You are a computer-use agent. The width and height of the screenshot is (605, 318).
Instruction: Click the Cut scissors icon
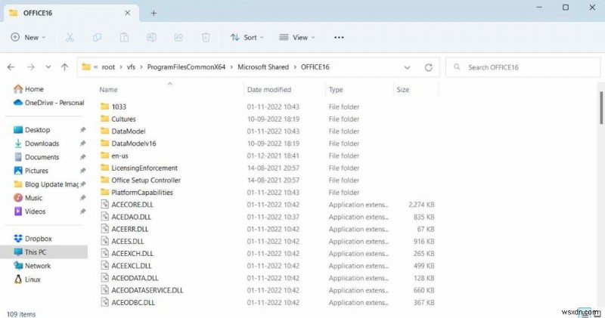70,37
